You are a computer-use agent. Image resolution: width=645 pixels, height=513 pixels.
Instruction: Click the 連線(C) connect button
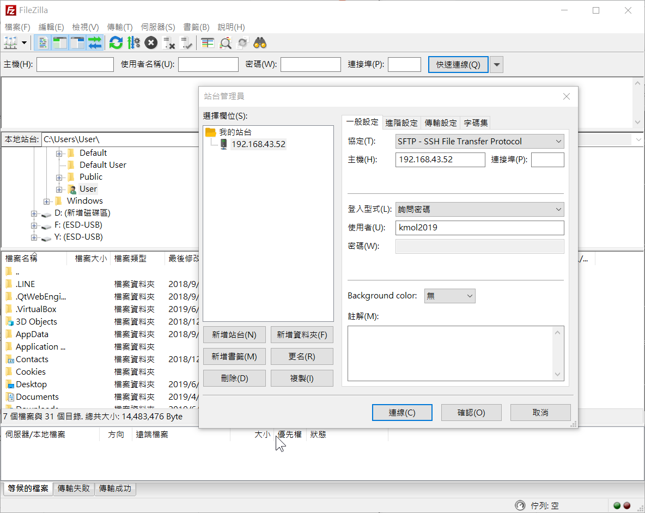(x=402, y=412)
